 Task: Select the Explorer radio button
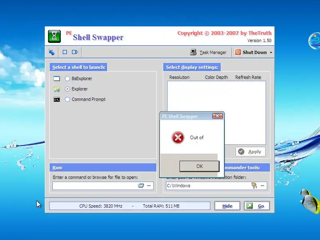coord(67,89)
